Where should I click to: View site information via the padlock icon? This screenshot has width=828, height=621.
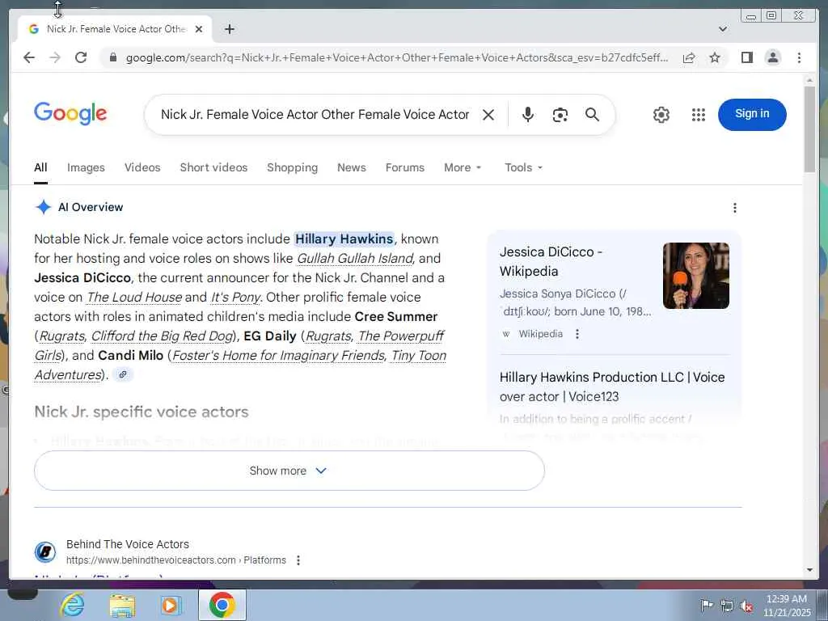pyautogui.click(x=112, y=57)
